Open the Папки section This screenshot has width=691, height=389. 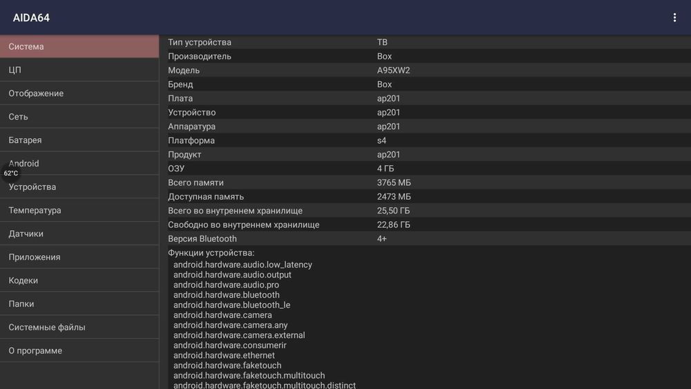point(79,303)
